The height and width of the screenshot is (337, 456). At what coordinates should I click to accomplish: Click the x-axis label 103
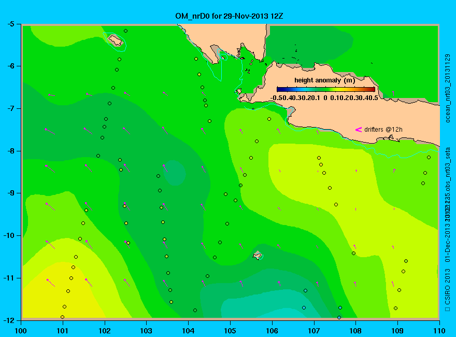[146, 331]
